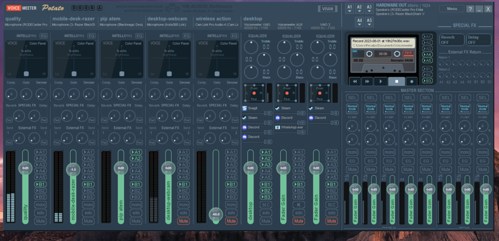This screenshot has width=499, height=241.
Task: Click the -60.0 fader knob on wireless action
Action: [216, 214]
